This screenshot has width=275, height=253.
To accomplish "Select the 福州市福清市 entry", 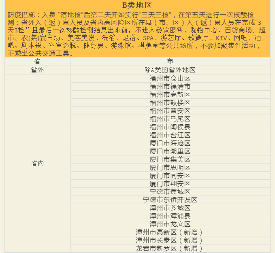I will click(170, 86).
